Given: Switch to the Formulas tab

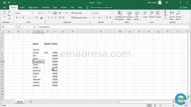Looking at the screenshot, I should [x=46, y=7].
